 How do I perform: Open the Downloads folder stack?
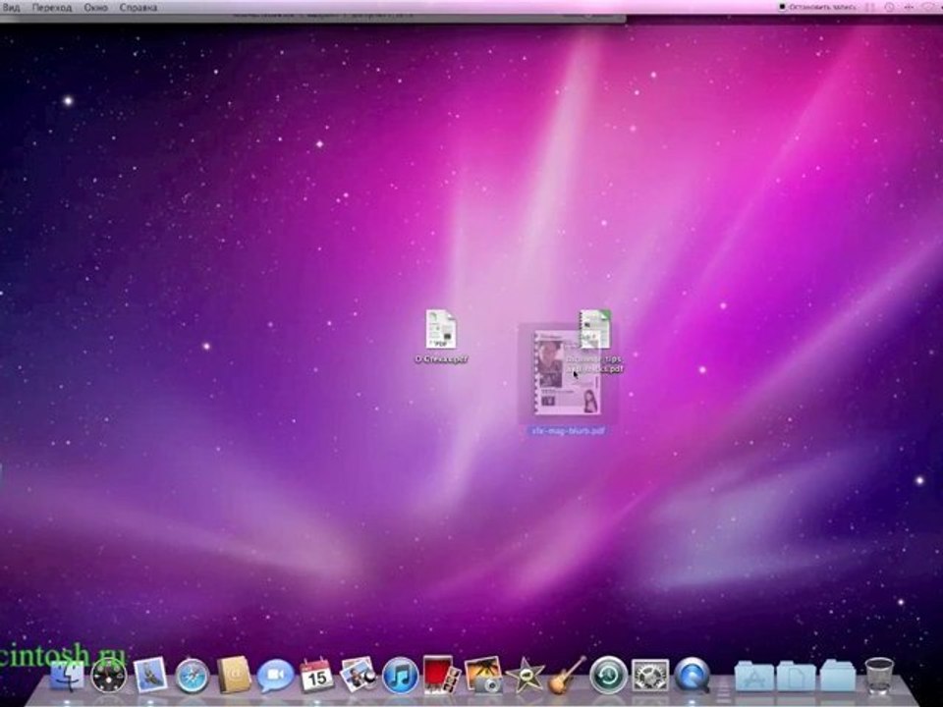tap(837, 676)
